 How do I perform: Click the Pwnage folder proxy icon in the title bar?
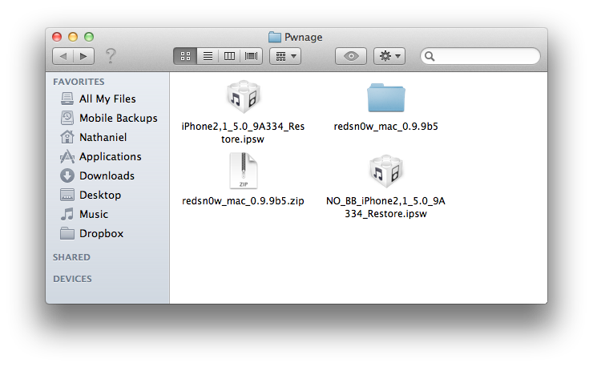[x=275, y=36]
